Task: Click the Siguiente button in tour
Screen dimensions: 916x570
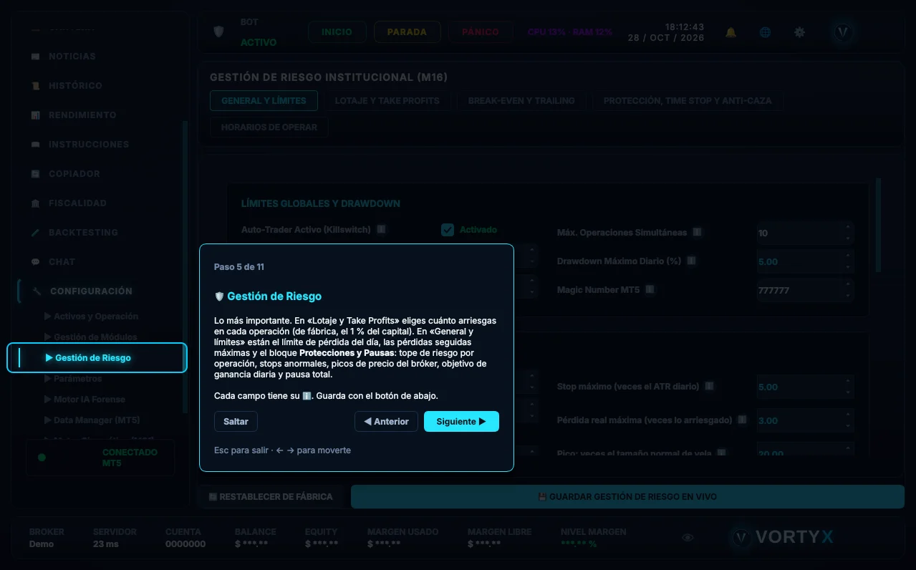Action: click(461, 422)
